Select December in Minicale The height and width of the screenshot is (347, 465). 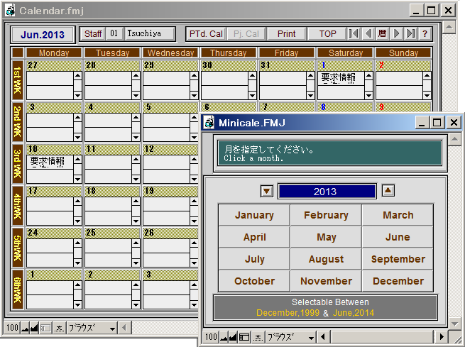[x=398, y=281]
